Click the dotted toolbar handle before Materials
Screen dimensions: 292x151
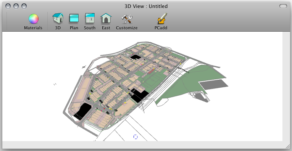pos(7,21)
